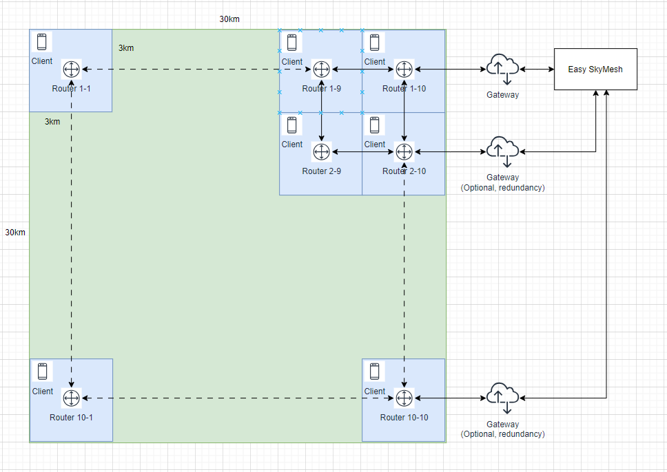Select the Router 1-9 crosshair icon
This screenshot has width=667, height=472.
[x=322, y=69]
